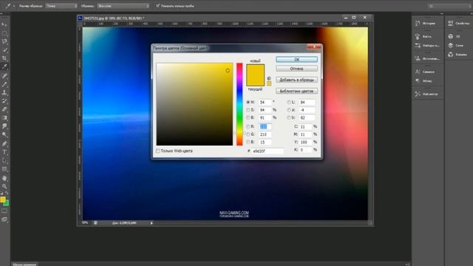
Task: Click the R value input field
Action: [265, 126]
